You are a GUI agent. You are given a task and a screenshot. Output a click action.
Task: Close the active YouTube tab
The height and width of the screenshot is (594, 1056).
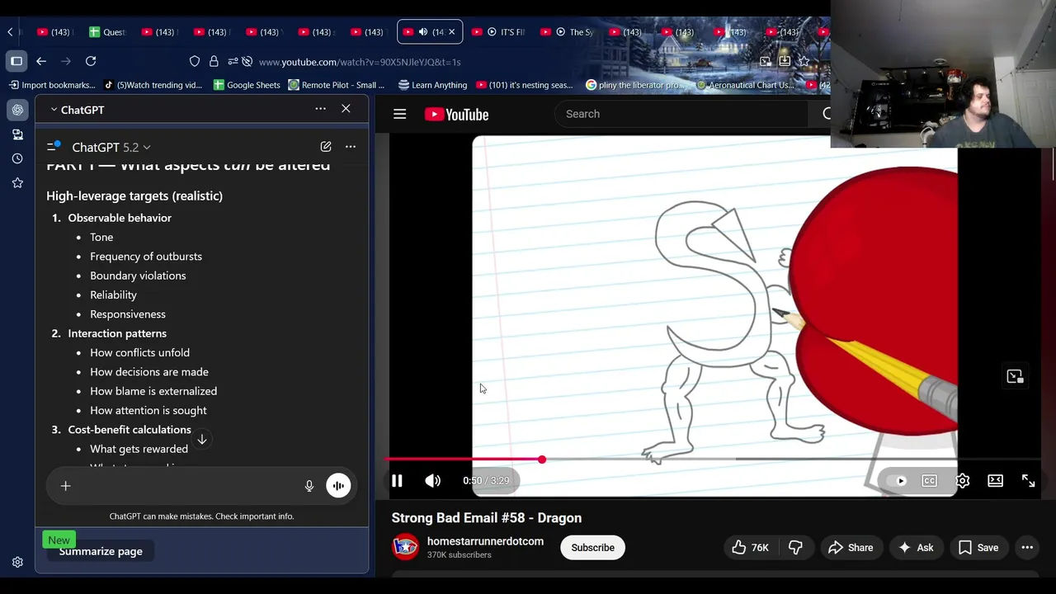451,32
